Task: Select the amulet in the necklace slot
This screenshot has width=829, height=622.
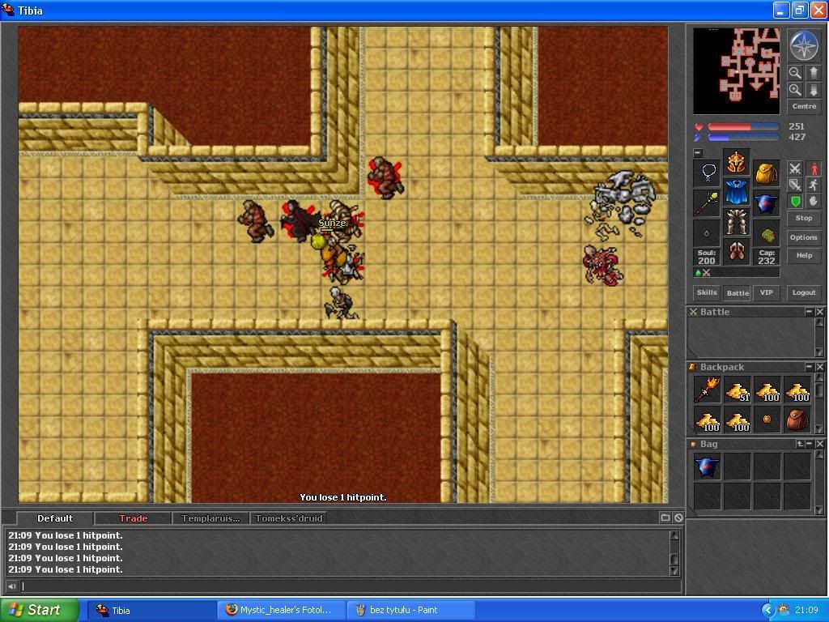Action: coord(707,173)
